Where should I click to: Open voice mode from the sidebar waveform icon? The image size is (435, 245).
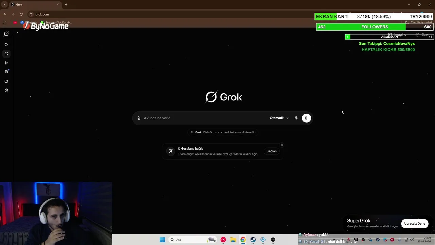click(6, 63)
